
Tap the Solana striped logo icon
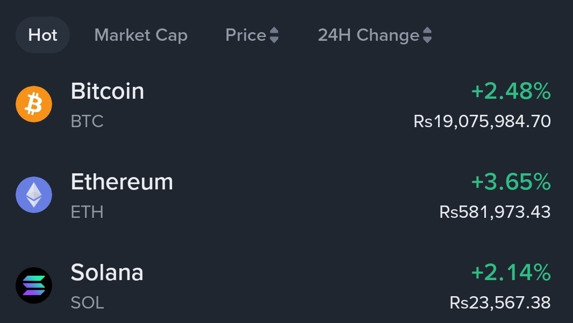click(x=34, y=285)
